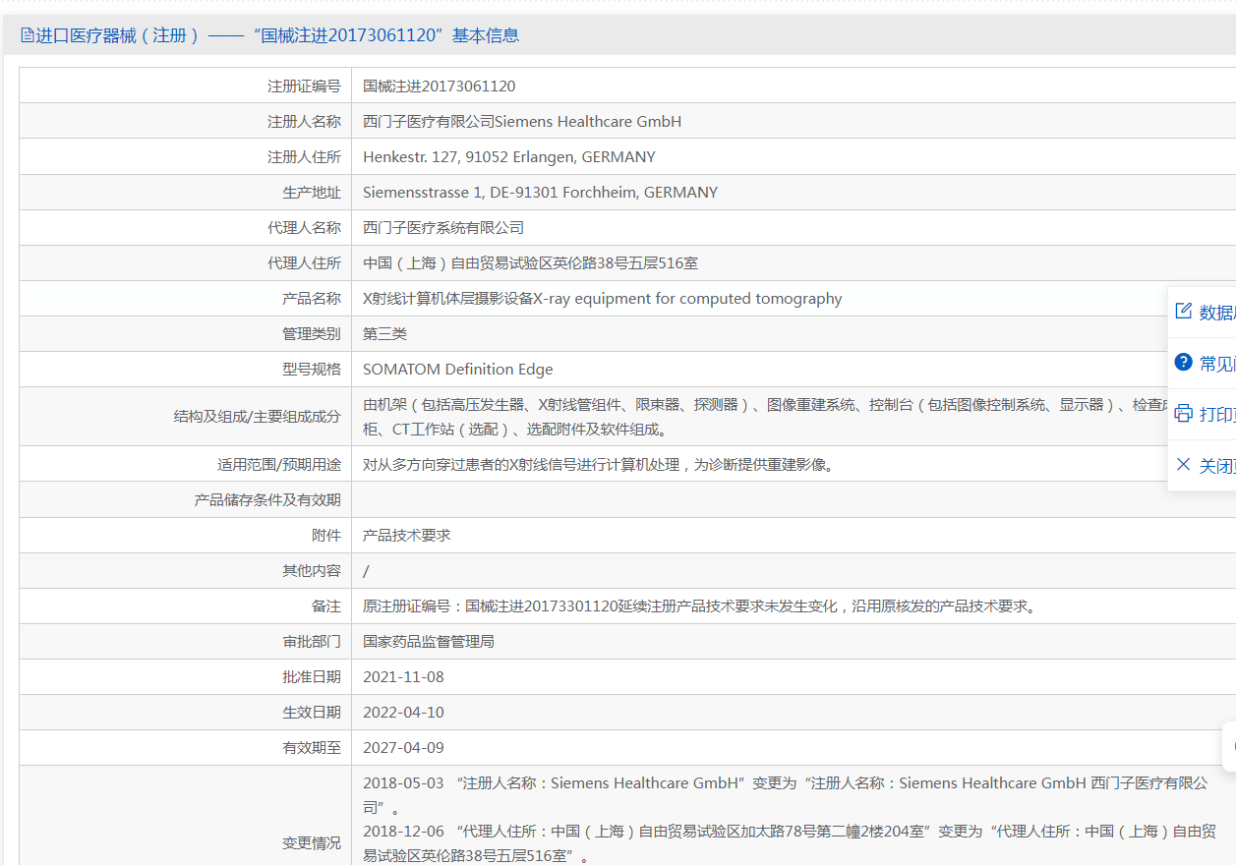Select model SOMATOM Definition Edge

[457, 370]
